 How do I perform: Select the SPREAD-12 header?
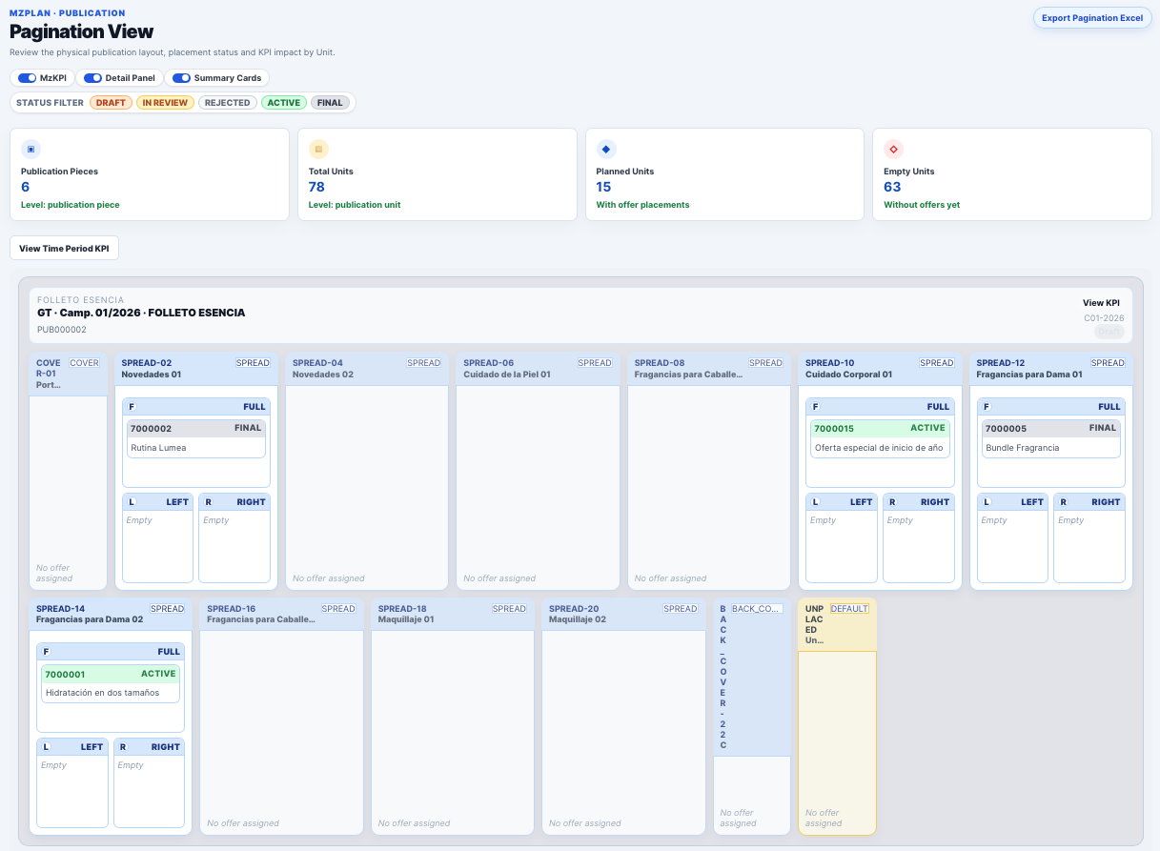click(x=1051, y=369)
